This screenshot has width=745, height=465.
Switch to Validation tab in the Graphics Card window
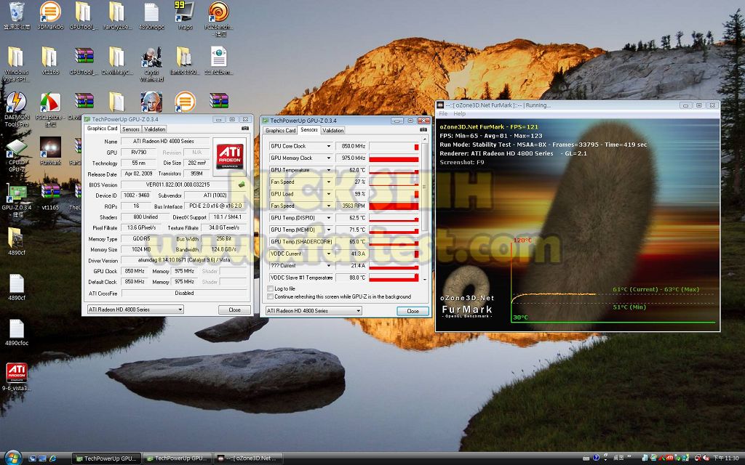(155, 129)
